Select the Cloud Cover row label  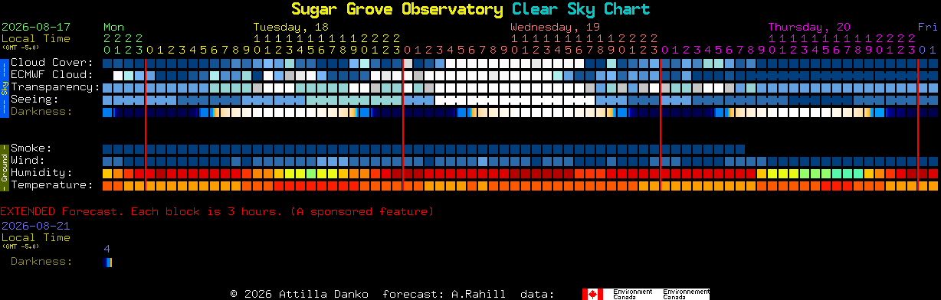(x=51, y=62)
